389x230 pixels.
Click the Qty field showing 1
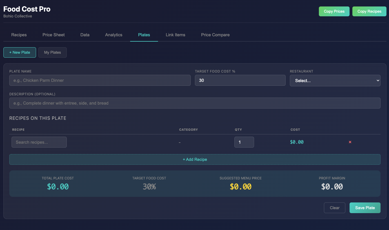[x=244, y=142]
